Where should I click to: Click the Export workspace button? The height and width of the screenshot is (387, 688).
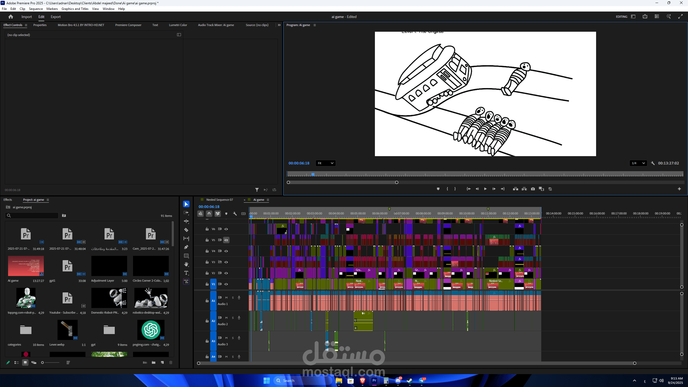[x=56, y=17]
